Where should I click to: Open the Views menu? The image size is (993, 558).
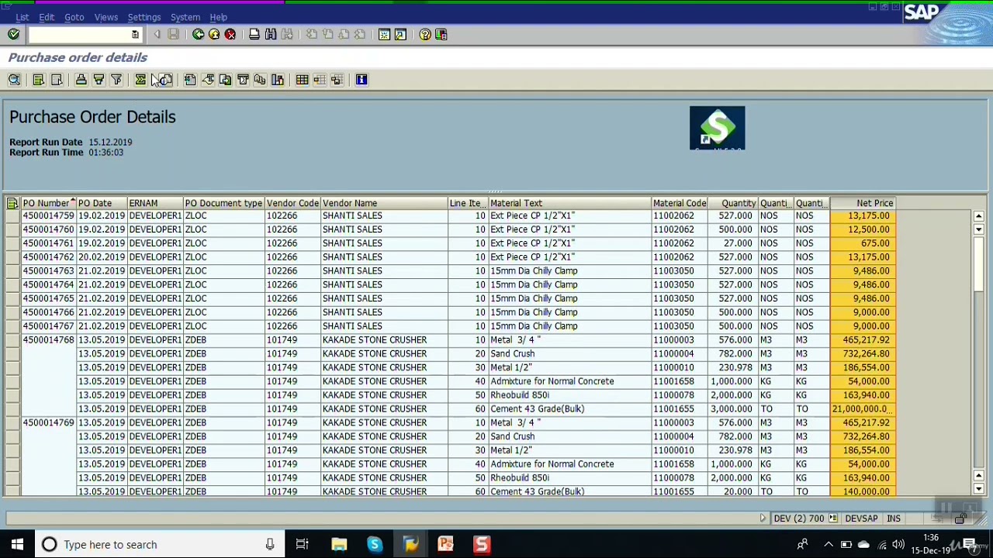[106, 17]
